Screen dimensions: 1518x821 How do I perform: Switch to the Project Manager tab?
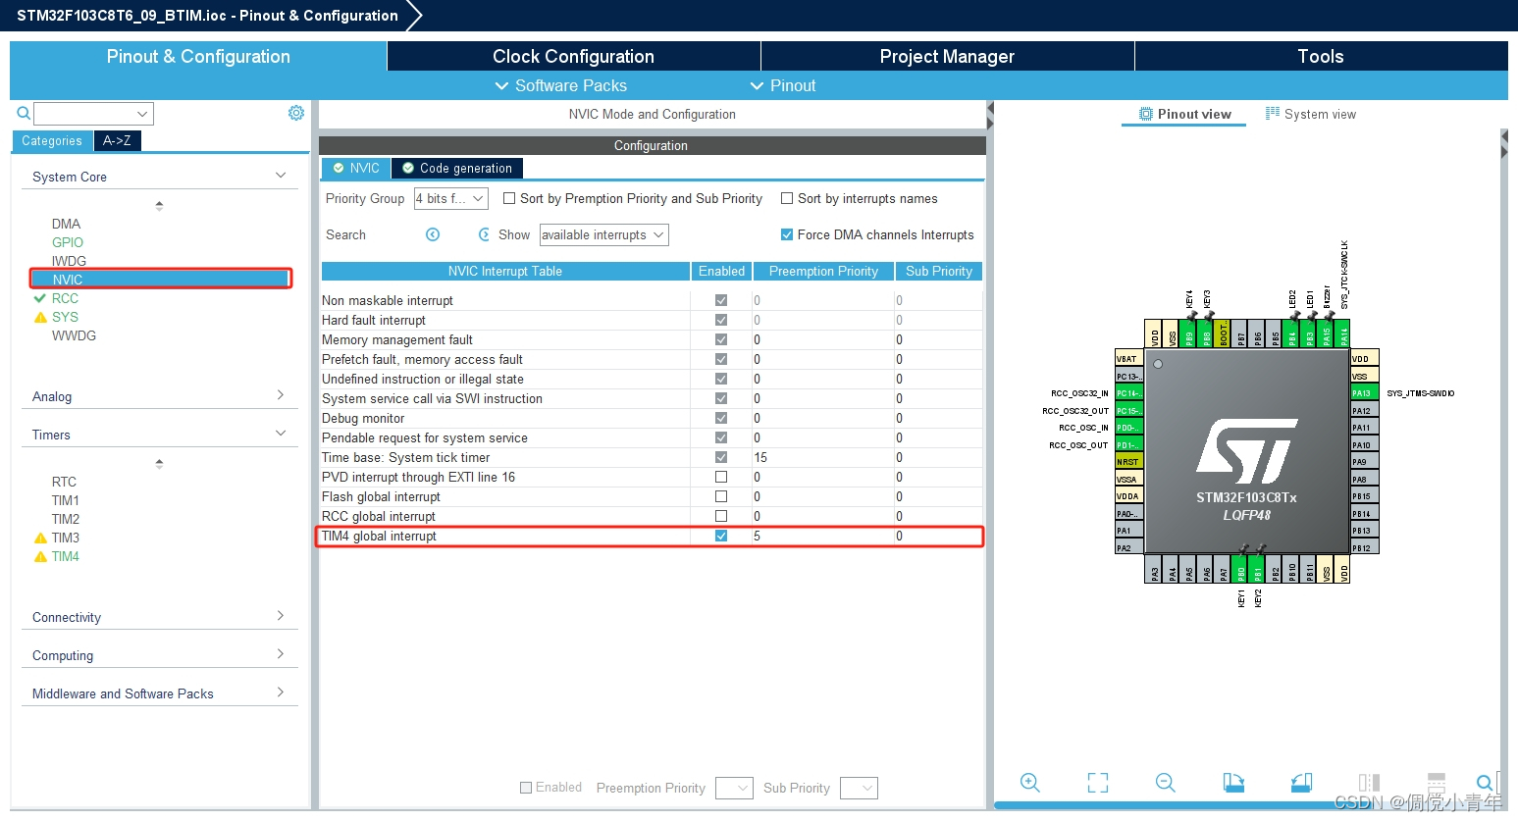point(948,56)
